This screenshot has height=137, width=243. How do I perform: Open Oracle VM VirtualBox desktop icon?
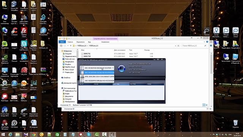coord(14,6)
